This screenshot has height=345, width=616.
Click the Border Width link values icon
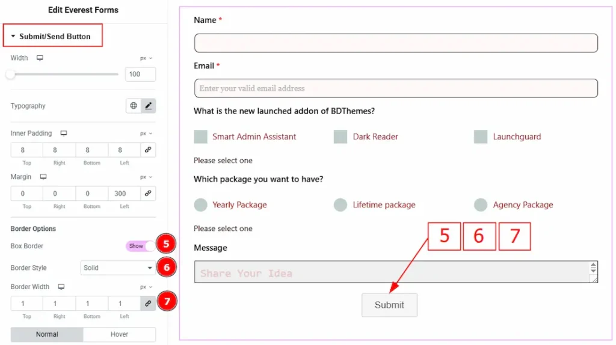pyautogui.click(x=148, y=304)
